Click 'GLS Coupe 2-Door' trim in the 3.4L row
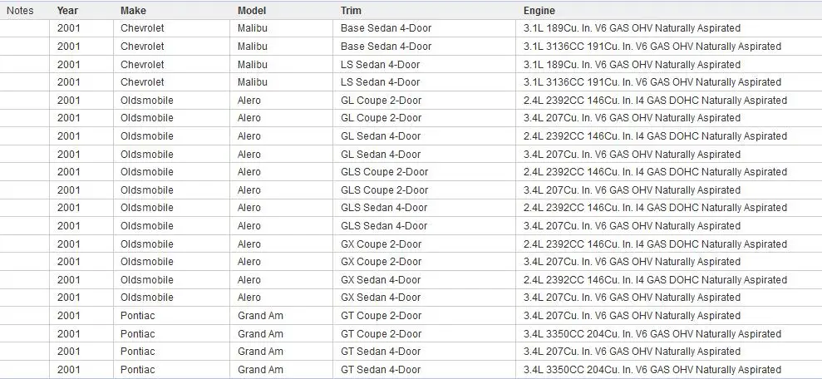This screenshot has height=379, width=822. (x=384, y=189)
